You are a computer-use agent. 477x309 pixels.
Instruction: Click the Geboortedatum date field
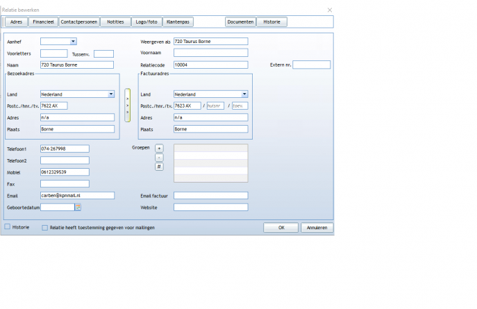point(58,207)
